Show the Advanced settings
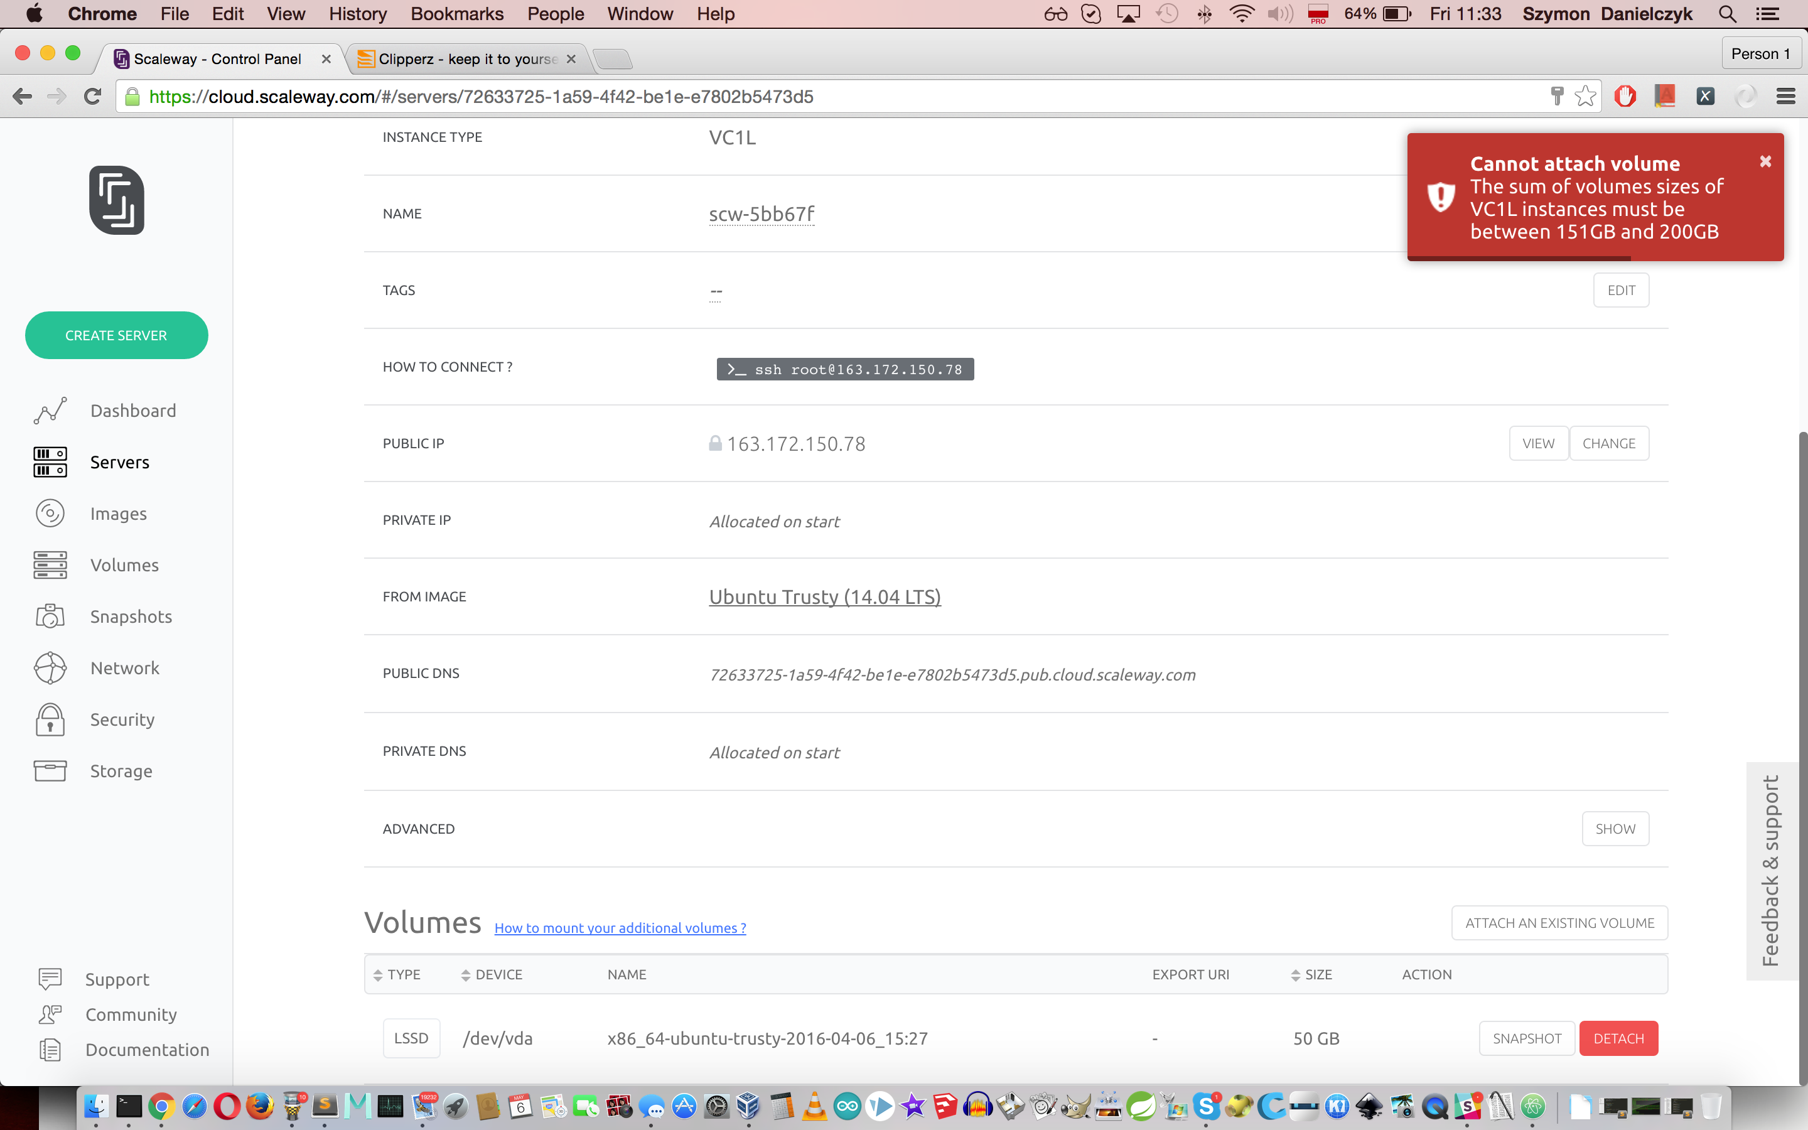 1615,829
